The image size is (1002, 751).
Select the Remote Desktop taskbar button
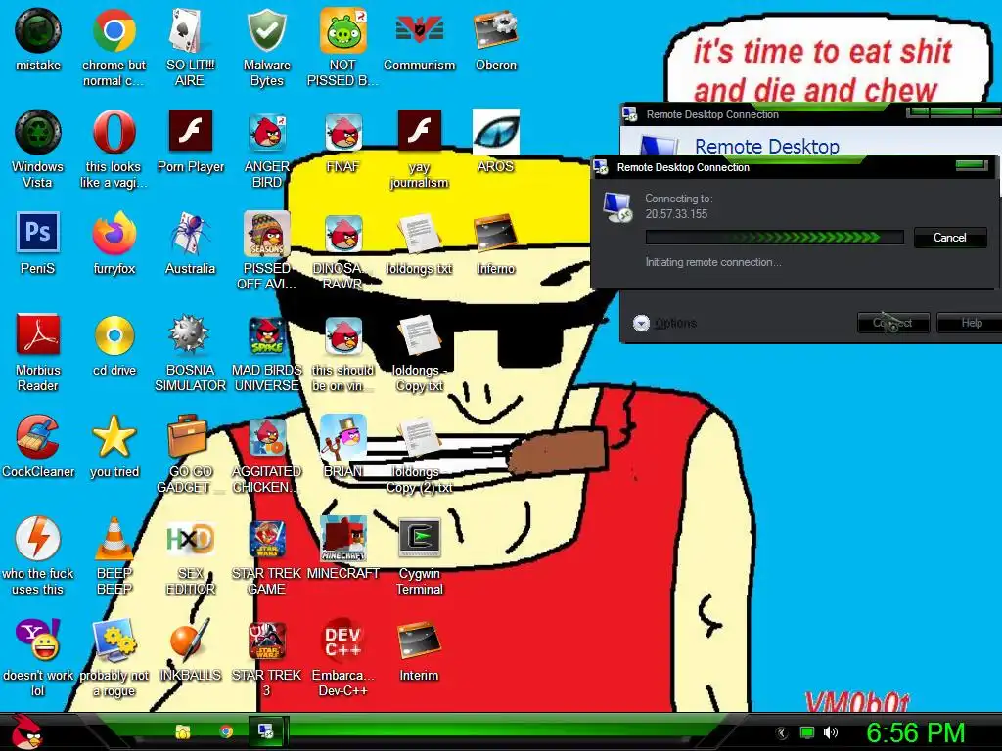click(266, 731)
